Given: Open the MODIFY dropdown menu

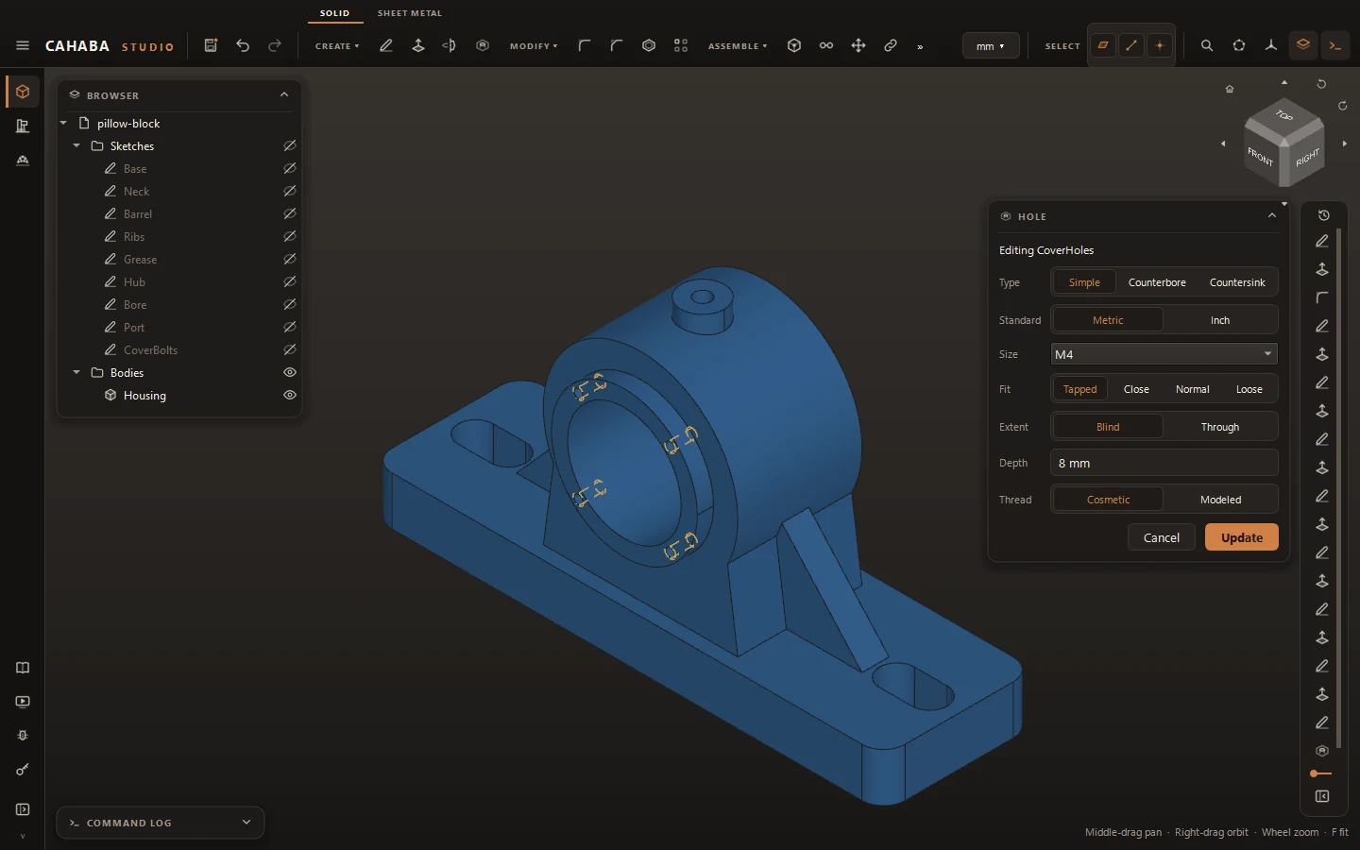Looking at the screenshot, I should point(534,46).
